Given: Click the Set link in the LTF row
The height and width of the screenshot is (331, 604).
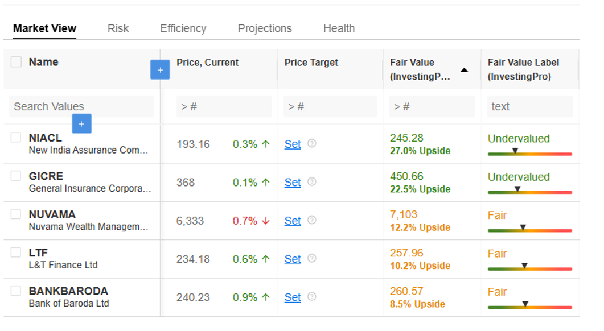Looking at the screenshot, I should pos(293,259).
